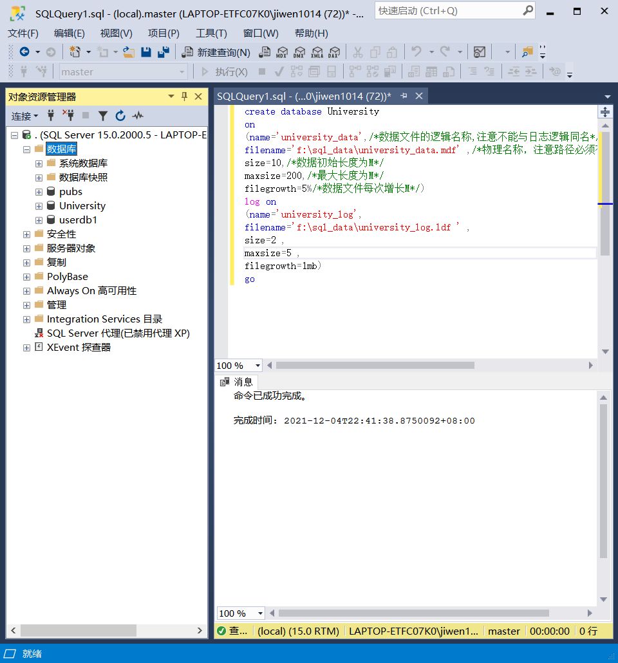
Task: Expand the 安全性 folder
Action: (x=26, y=235)
